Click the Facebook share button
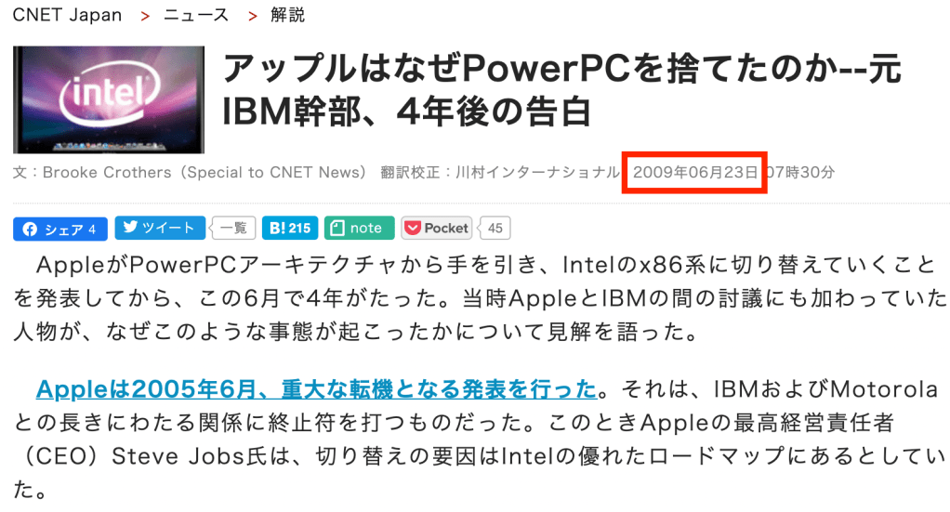 tap(59, 229)
